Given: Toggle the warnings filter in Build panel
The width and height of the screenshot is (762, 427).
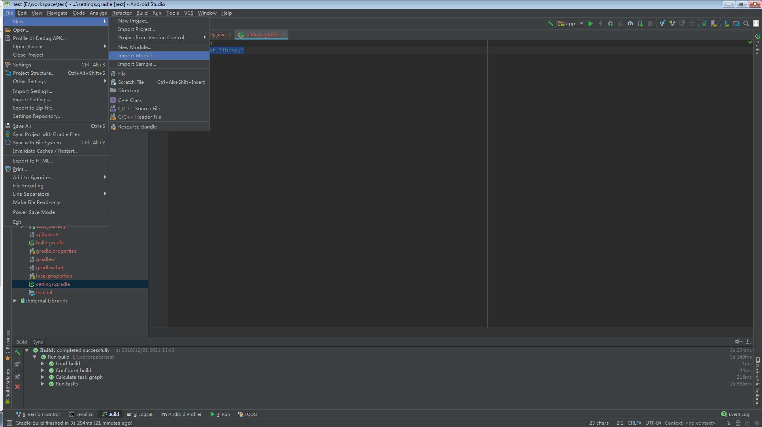Looking at the screenshot, I should 17,364.
